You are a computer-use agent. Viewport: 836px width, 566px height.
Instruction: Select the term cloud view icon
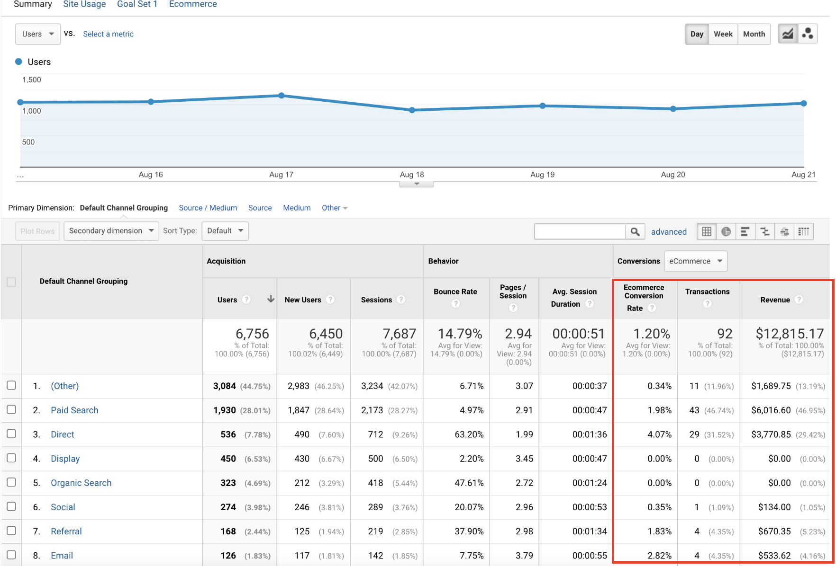tap(784, 231)
